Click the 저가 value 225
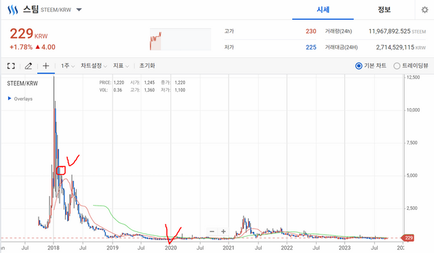434x253 pixels. pos(311,47)
